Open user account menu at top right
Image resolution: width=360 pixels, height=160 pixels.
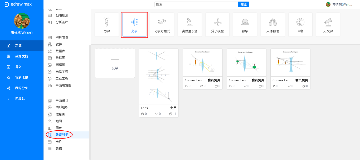pyautogui.click(x=339, y=4)
